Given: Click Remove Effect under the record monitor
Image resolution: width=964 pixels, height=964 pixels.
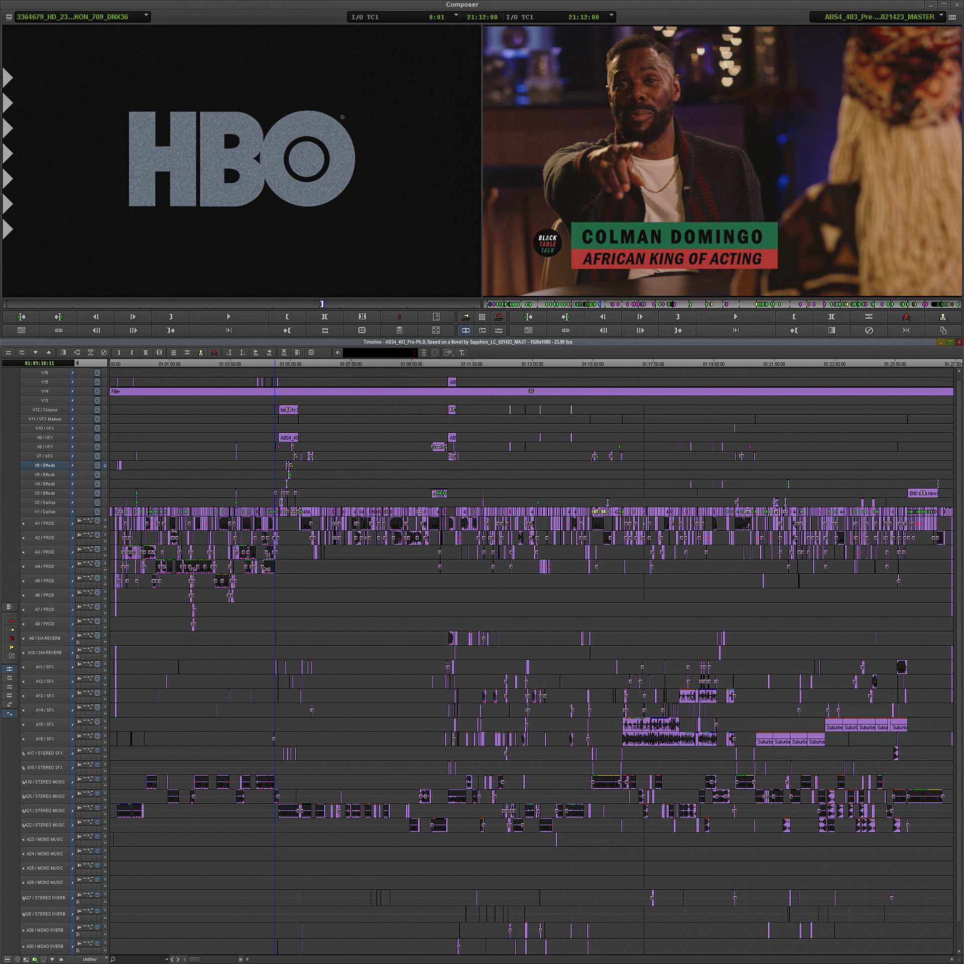Looking at the screenshot, I should [x=869, y=330].
